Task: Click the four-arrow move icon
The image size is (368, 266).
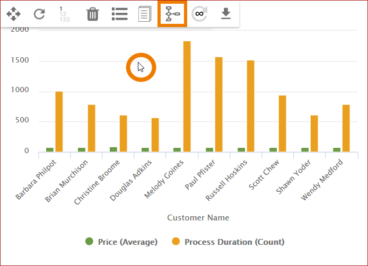Action: pos(13,14)
